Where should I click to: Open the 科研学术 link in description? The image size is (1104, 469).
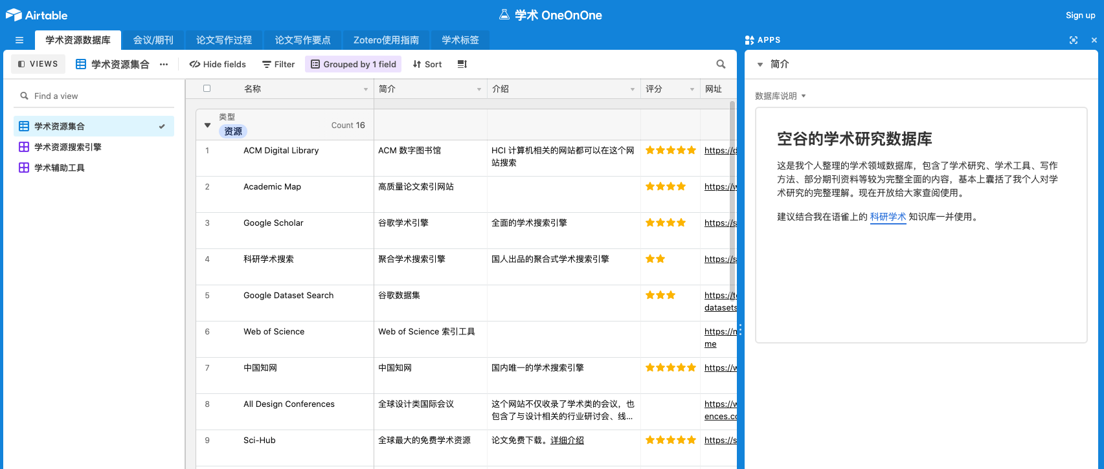click(x=888, y=217)
